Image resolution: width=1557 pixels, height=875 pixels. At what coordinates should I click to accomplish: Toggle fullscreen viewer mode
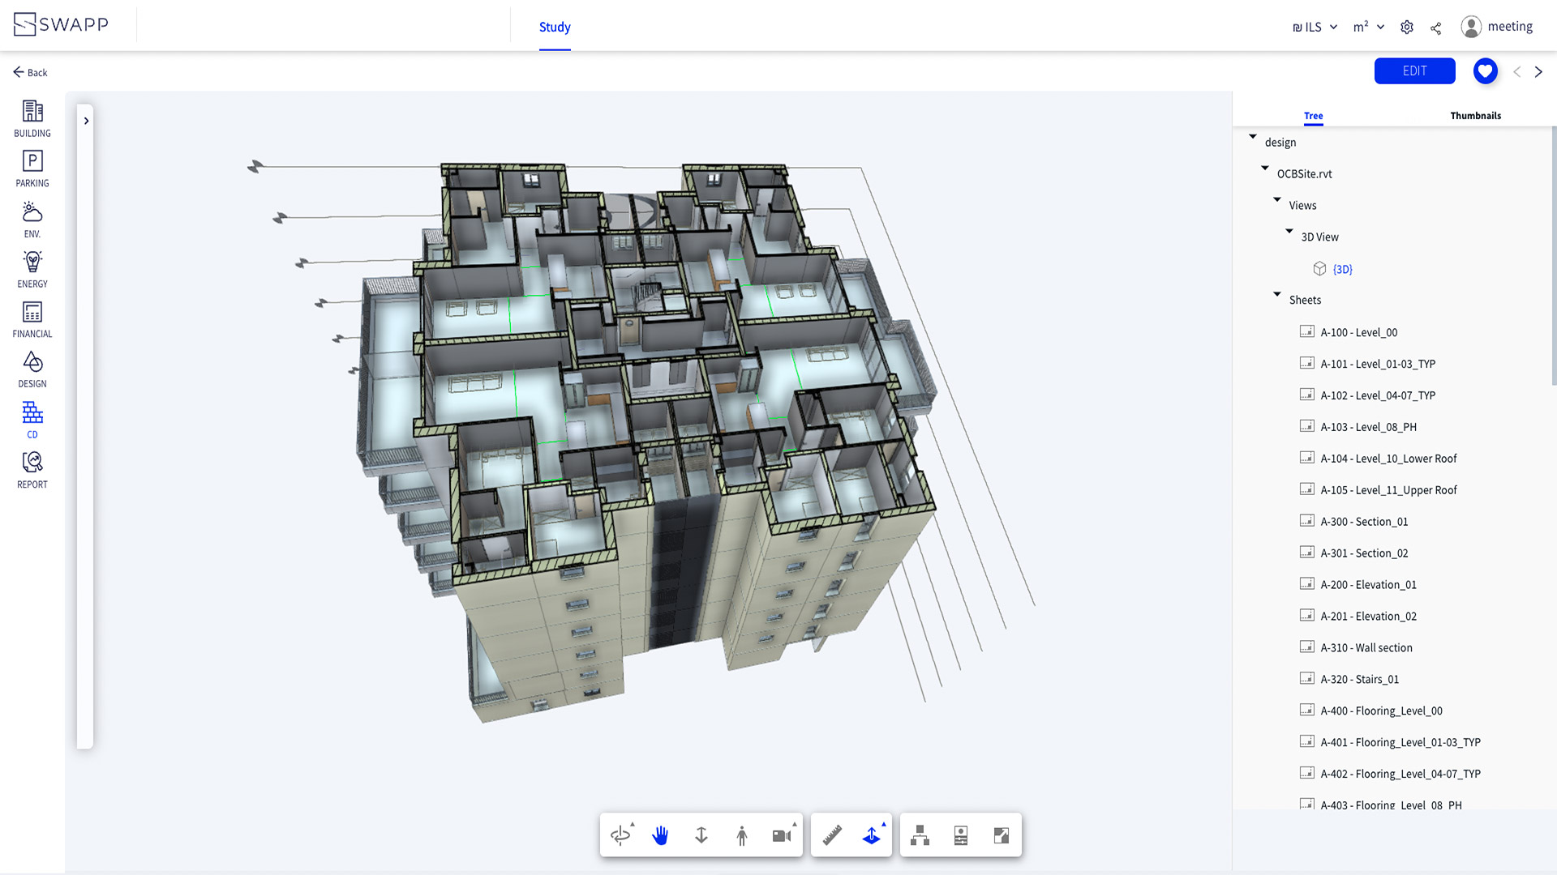tap(1002, 835)
